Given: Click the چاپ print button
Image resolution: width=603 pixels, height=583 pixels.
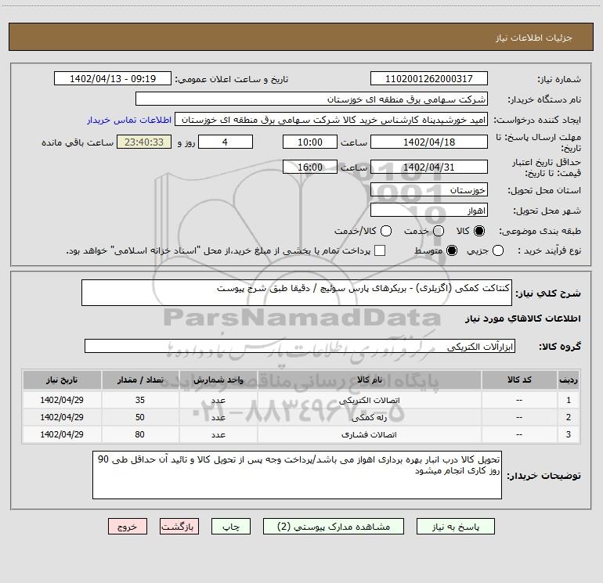Looking at the screenshot, I should click(x=237, y=527).
